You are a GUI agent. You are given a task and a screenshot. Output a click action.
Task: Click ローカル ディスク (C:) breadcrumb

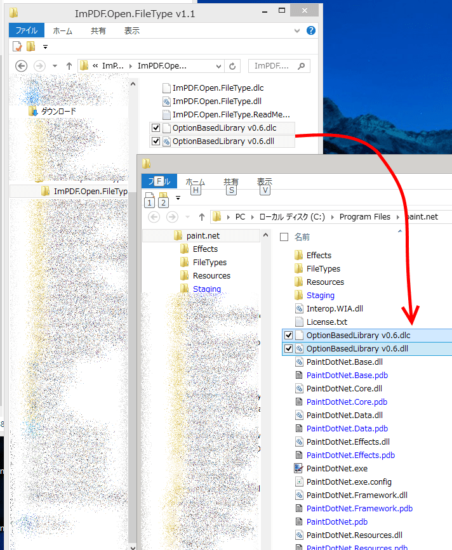pos(292,217)
